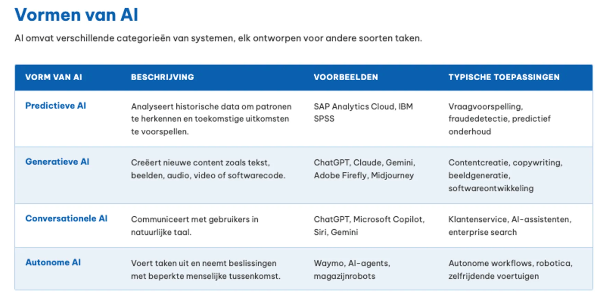This screenshot has height=305, width=608.
Task: Select the BESCHRIJVING column header
Action: pos(162,77)
